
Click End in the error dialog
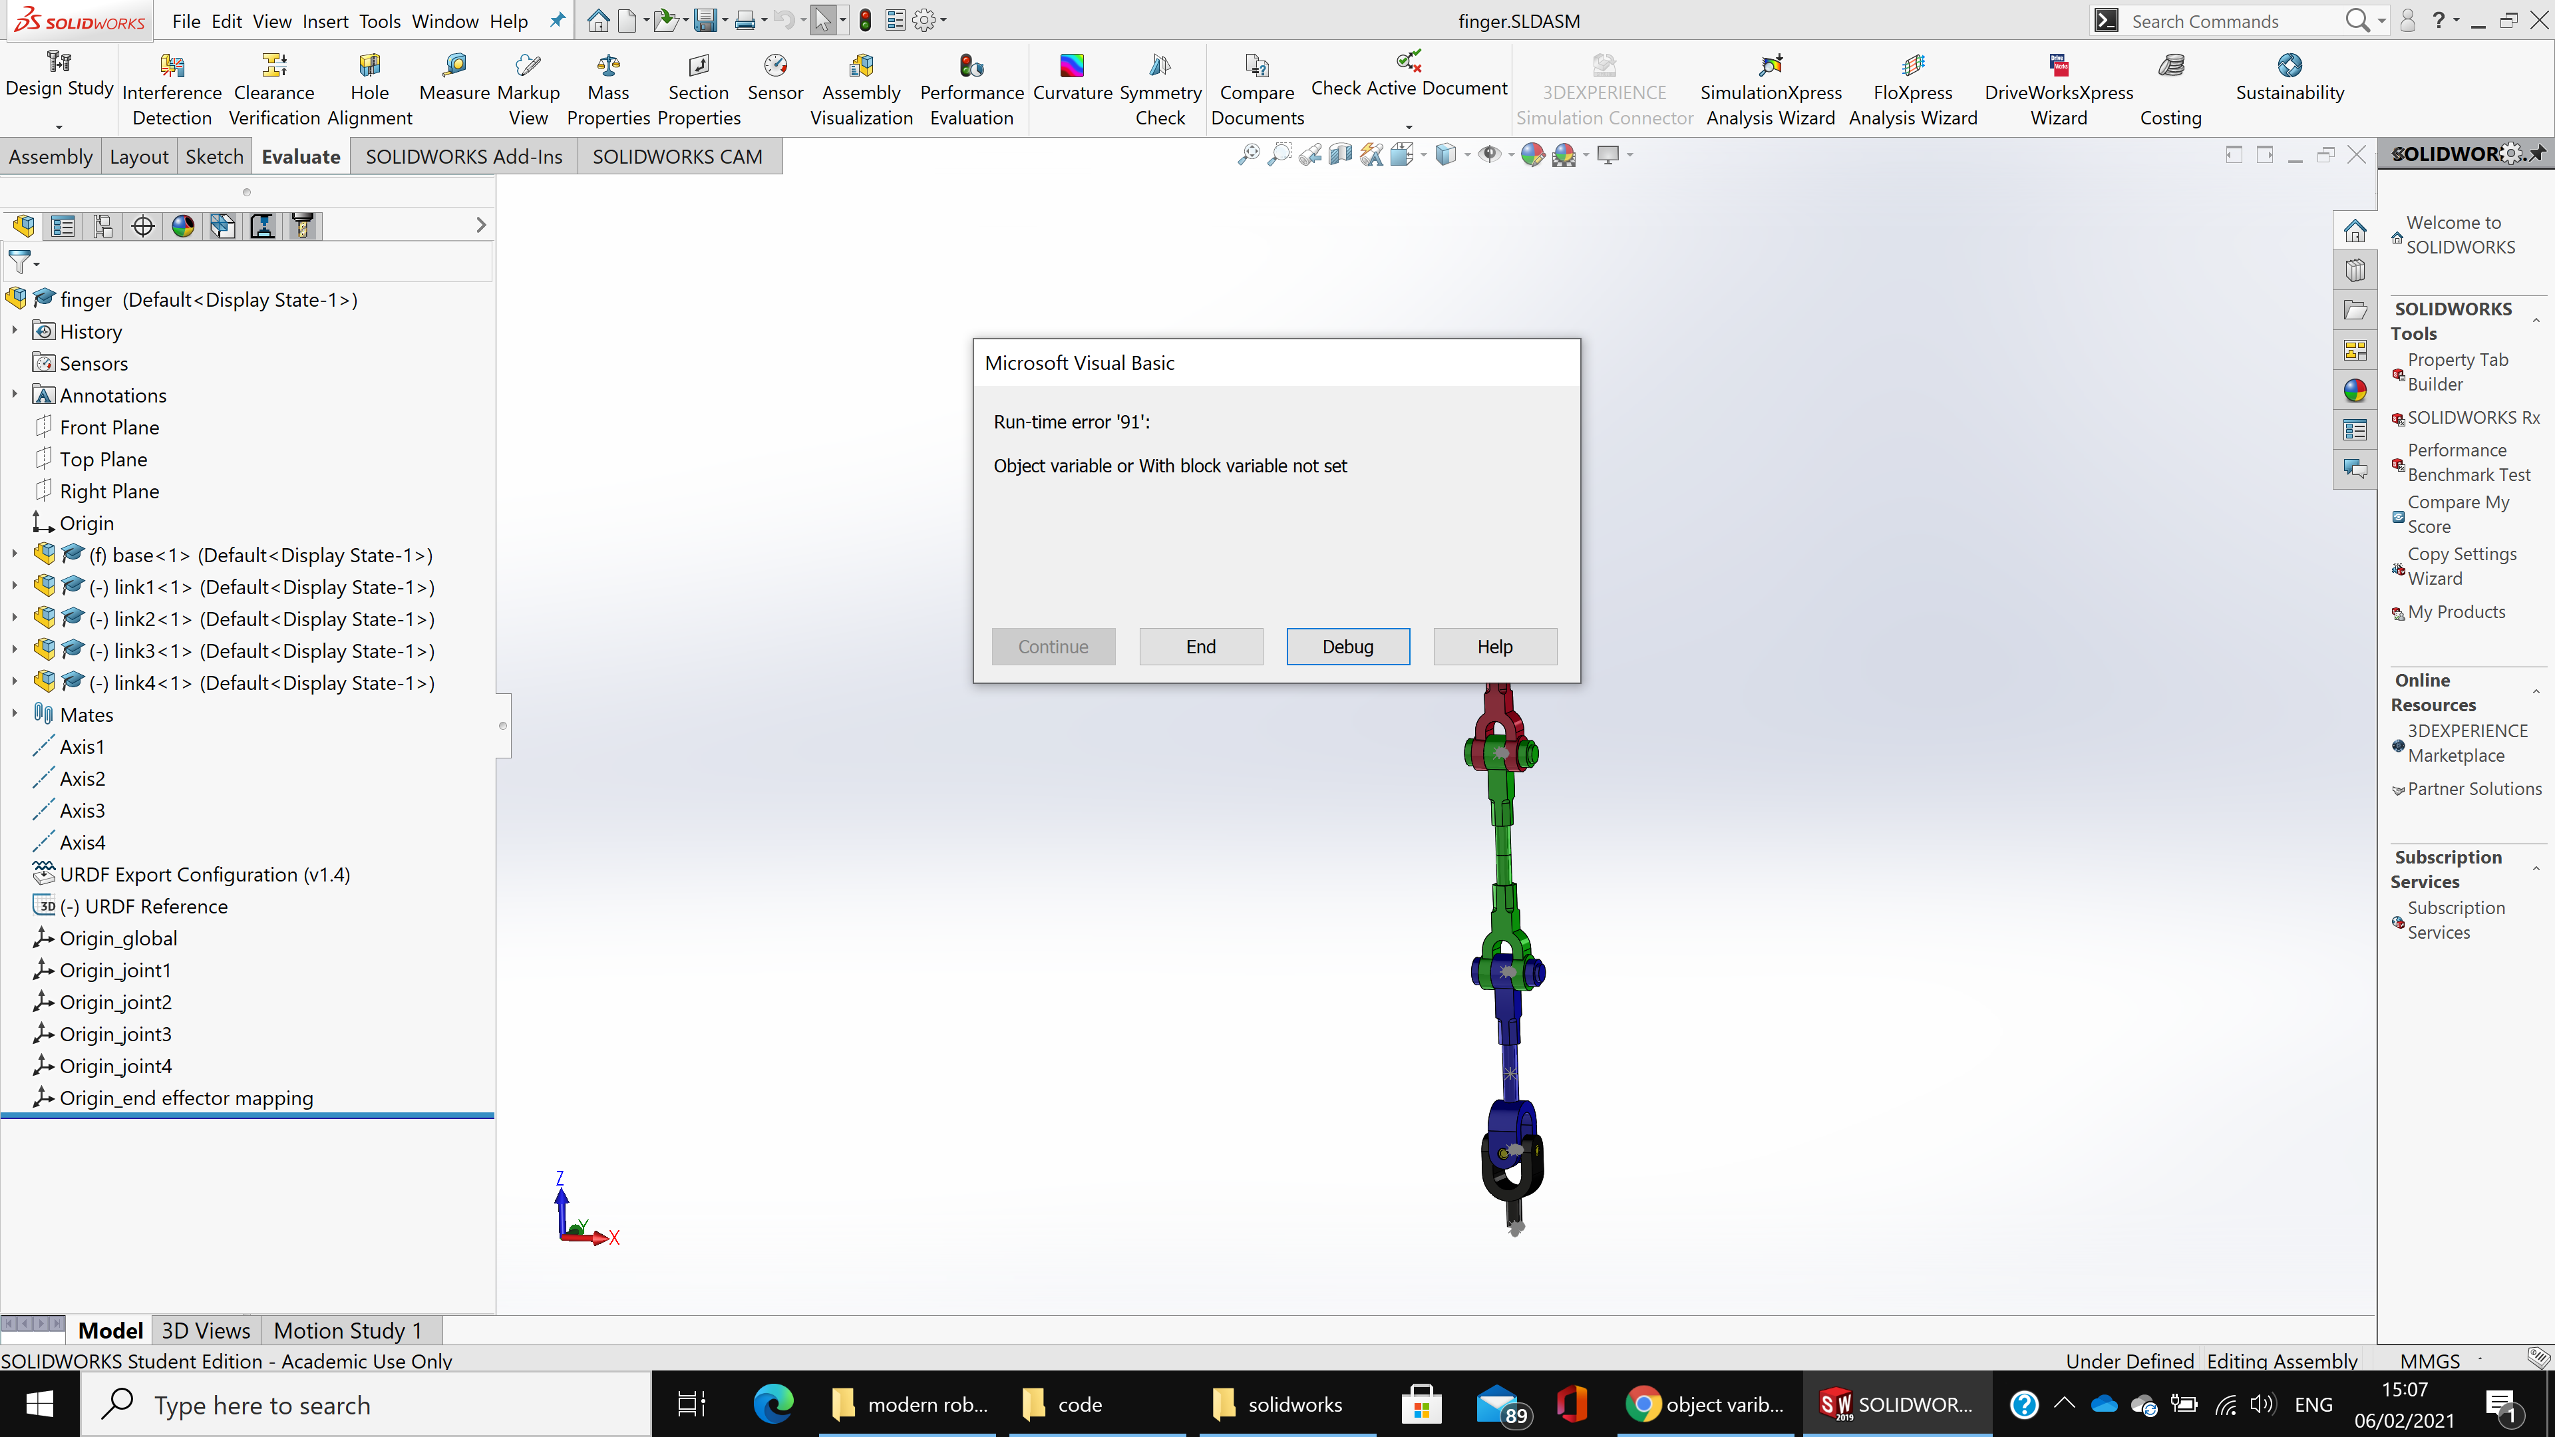pos(1200,647)
